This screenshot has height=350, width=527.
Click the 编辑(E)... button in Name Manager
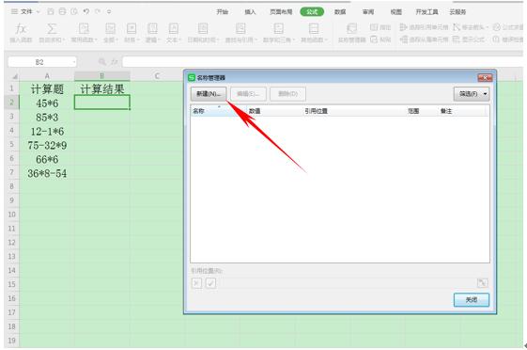coord(248,94)
